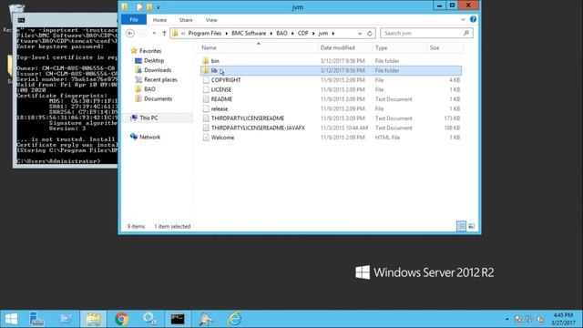Open the Share ribbon tab
Viewport: 583px width, 328px height.
(x=186, y=20)
